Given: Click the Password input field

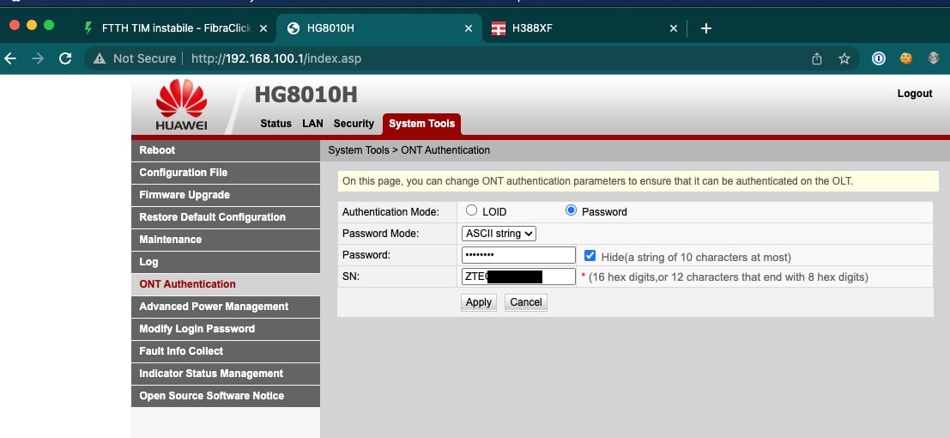Looking at the screenshot, I should pos(518,255).
